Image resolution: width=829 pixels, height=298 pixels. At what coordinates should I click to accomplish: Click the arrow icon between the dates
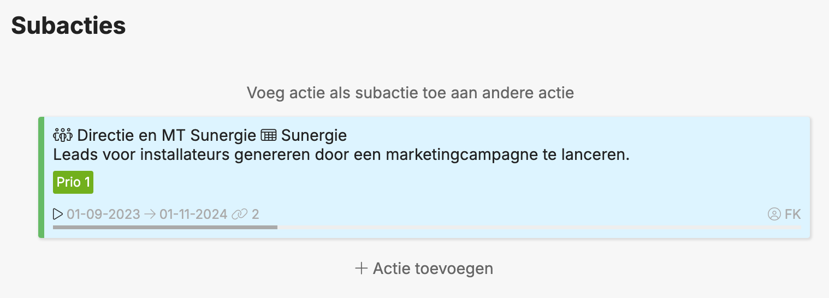[150, 214]
